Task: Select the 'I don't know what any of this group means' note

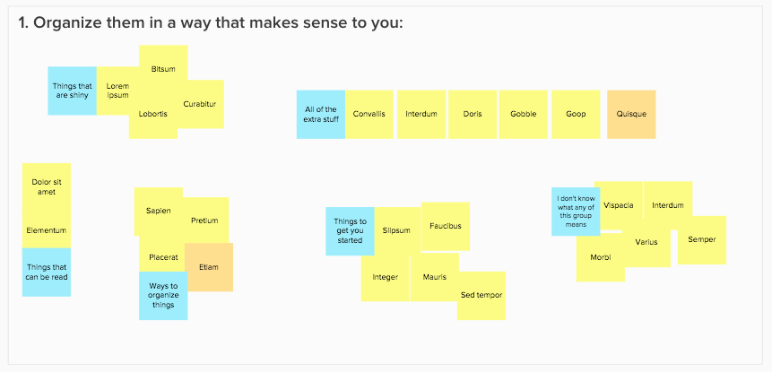Action: [576, 212]
